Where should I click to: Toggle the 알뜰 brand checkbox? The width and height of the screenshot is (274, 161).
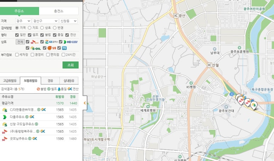[45, 48]
